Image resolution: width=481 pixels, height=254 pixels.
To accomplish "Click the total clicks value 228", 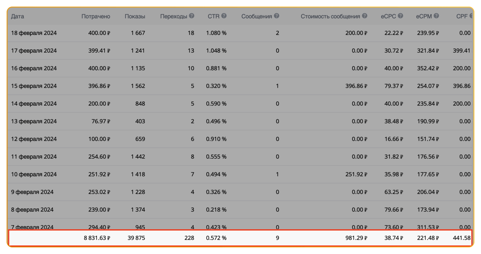I will pos(189,238).
